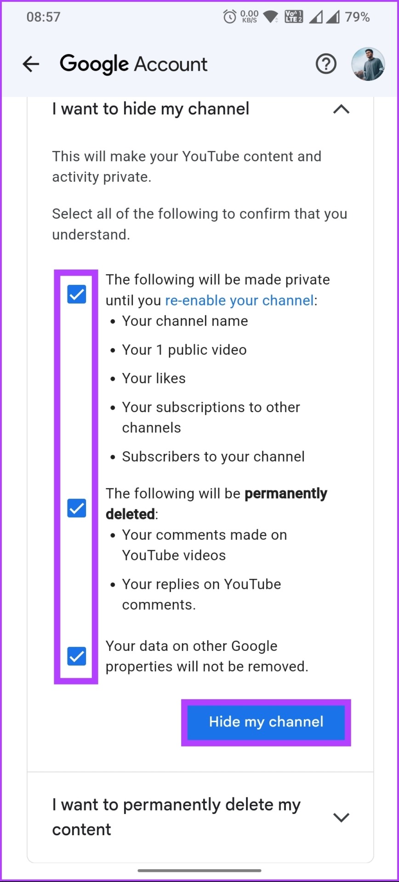Tap the first SIM signal strength icon
This screenshot has width=399, height=882.
click(x=316, y=17)
